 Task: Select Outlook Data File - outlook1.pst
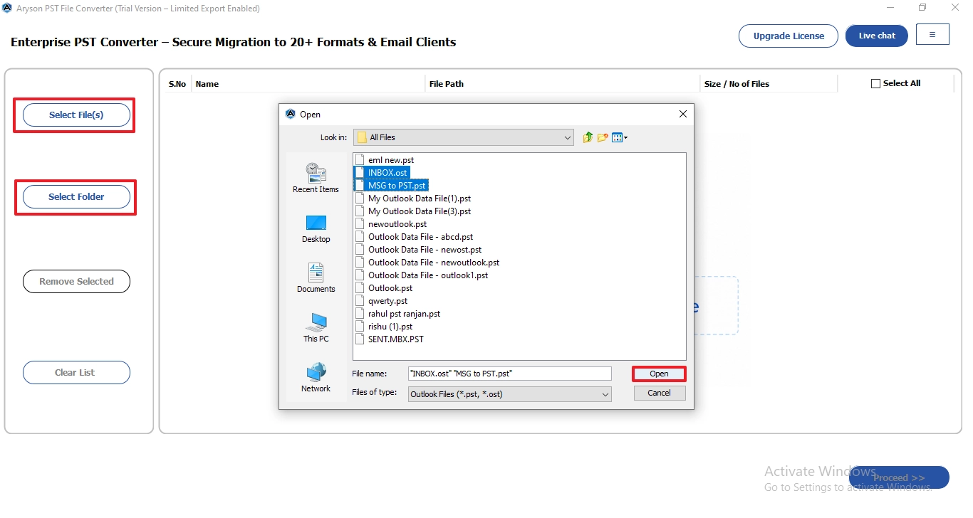click(x=428, y=275)
